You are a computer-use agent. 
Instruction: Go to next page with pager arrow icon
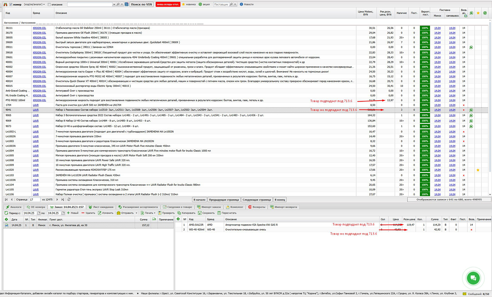pyautogui.click(x=57, y=199)
